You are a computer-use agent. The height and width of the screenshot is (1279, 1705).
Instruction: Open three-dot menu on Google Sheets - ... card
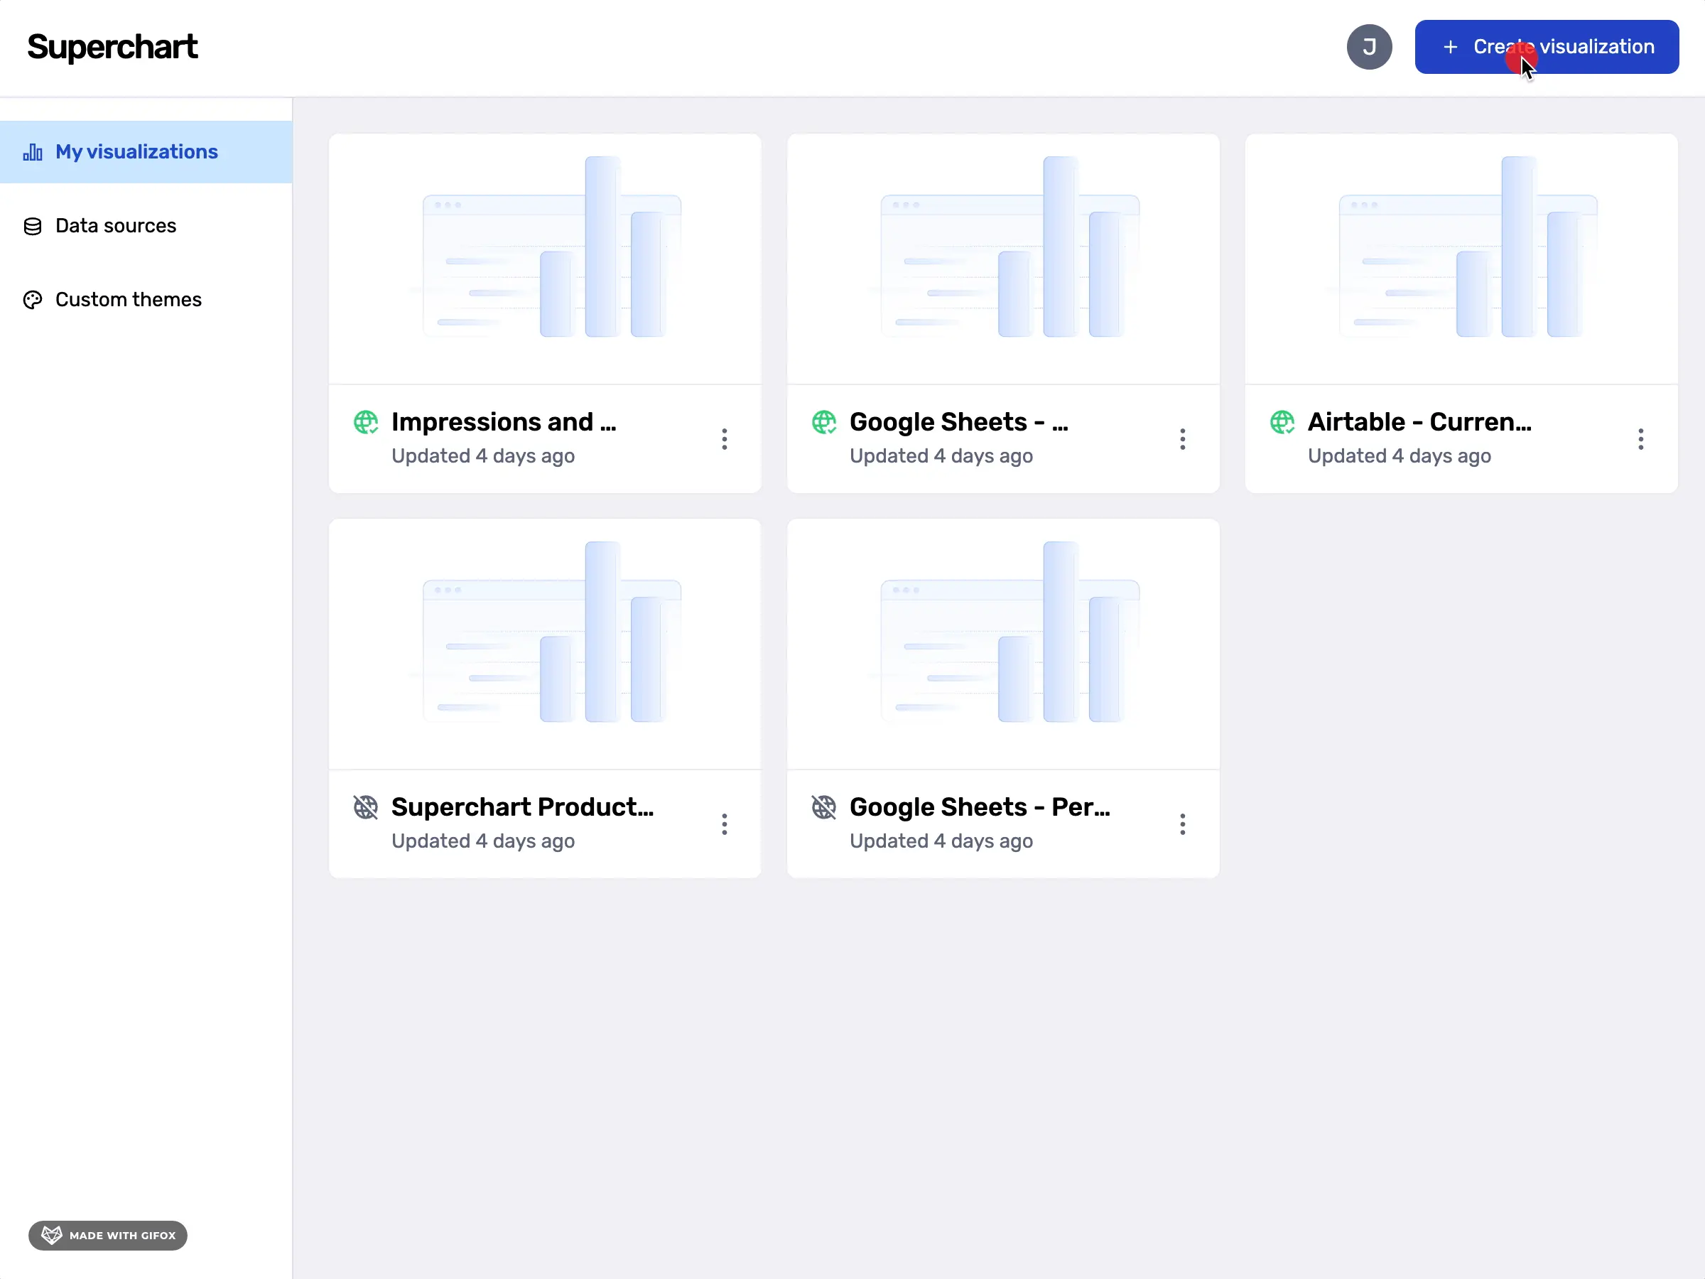point(1182,438)
